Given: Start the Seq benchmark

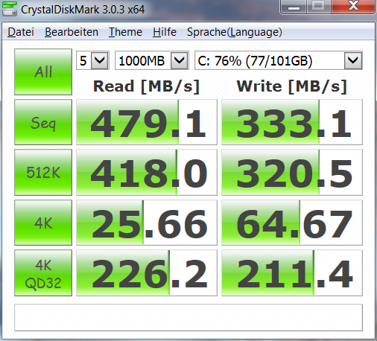Looking at the screenshot, I should click(x=43, y=122).
